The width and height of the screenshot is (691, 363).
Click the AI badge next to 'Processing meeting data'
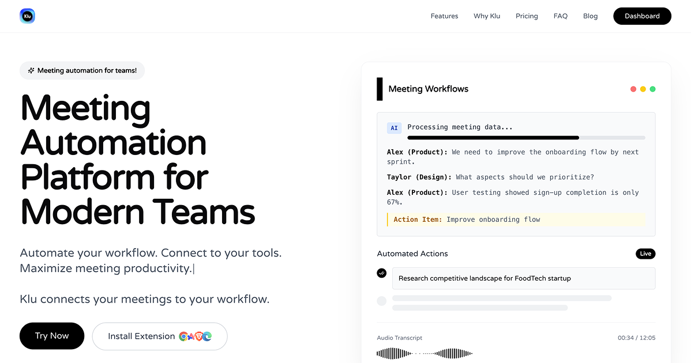click(394, 127)
